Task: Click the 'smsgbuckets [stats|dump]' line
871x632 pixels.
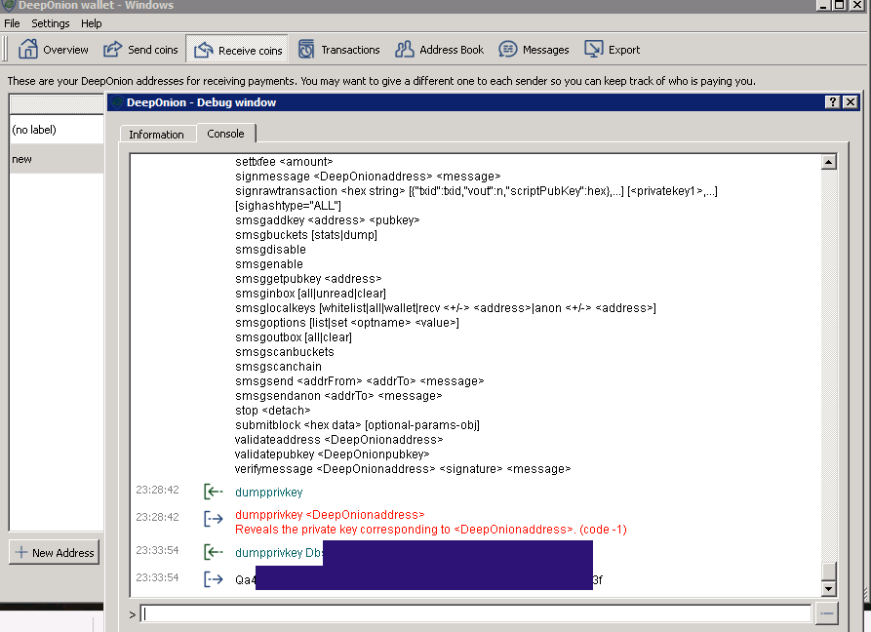Action: coord(306,235)
